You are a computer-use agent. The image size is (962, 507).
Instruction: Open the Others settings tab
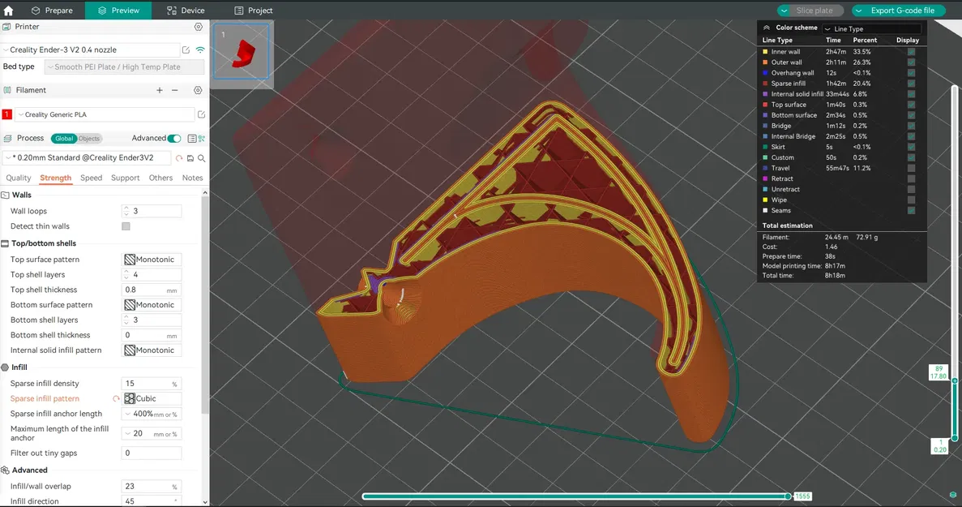tap(160, 178)
